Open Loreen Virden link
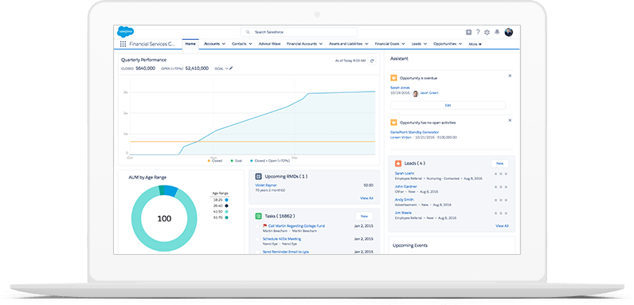The height and width of the screenshot is (305, 634). pyautogui.click(x=401, y=138)
